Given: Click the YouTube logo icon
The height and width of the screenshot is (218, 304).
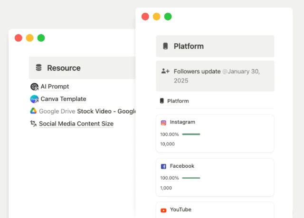Looking at the screenshot, I should [163, 210].
